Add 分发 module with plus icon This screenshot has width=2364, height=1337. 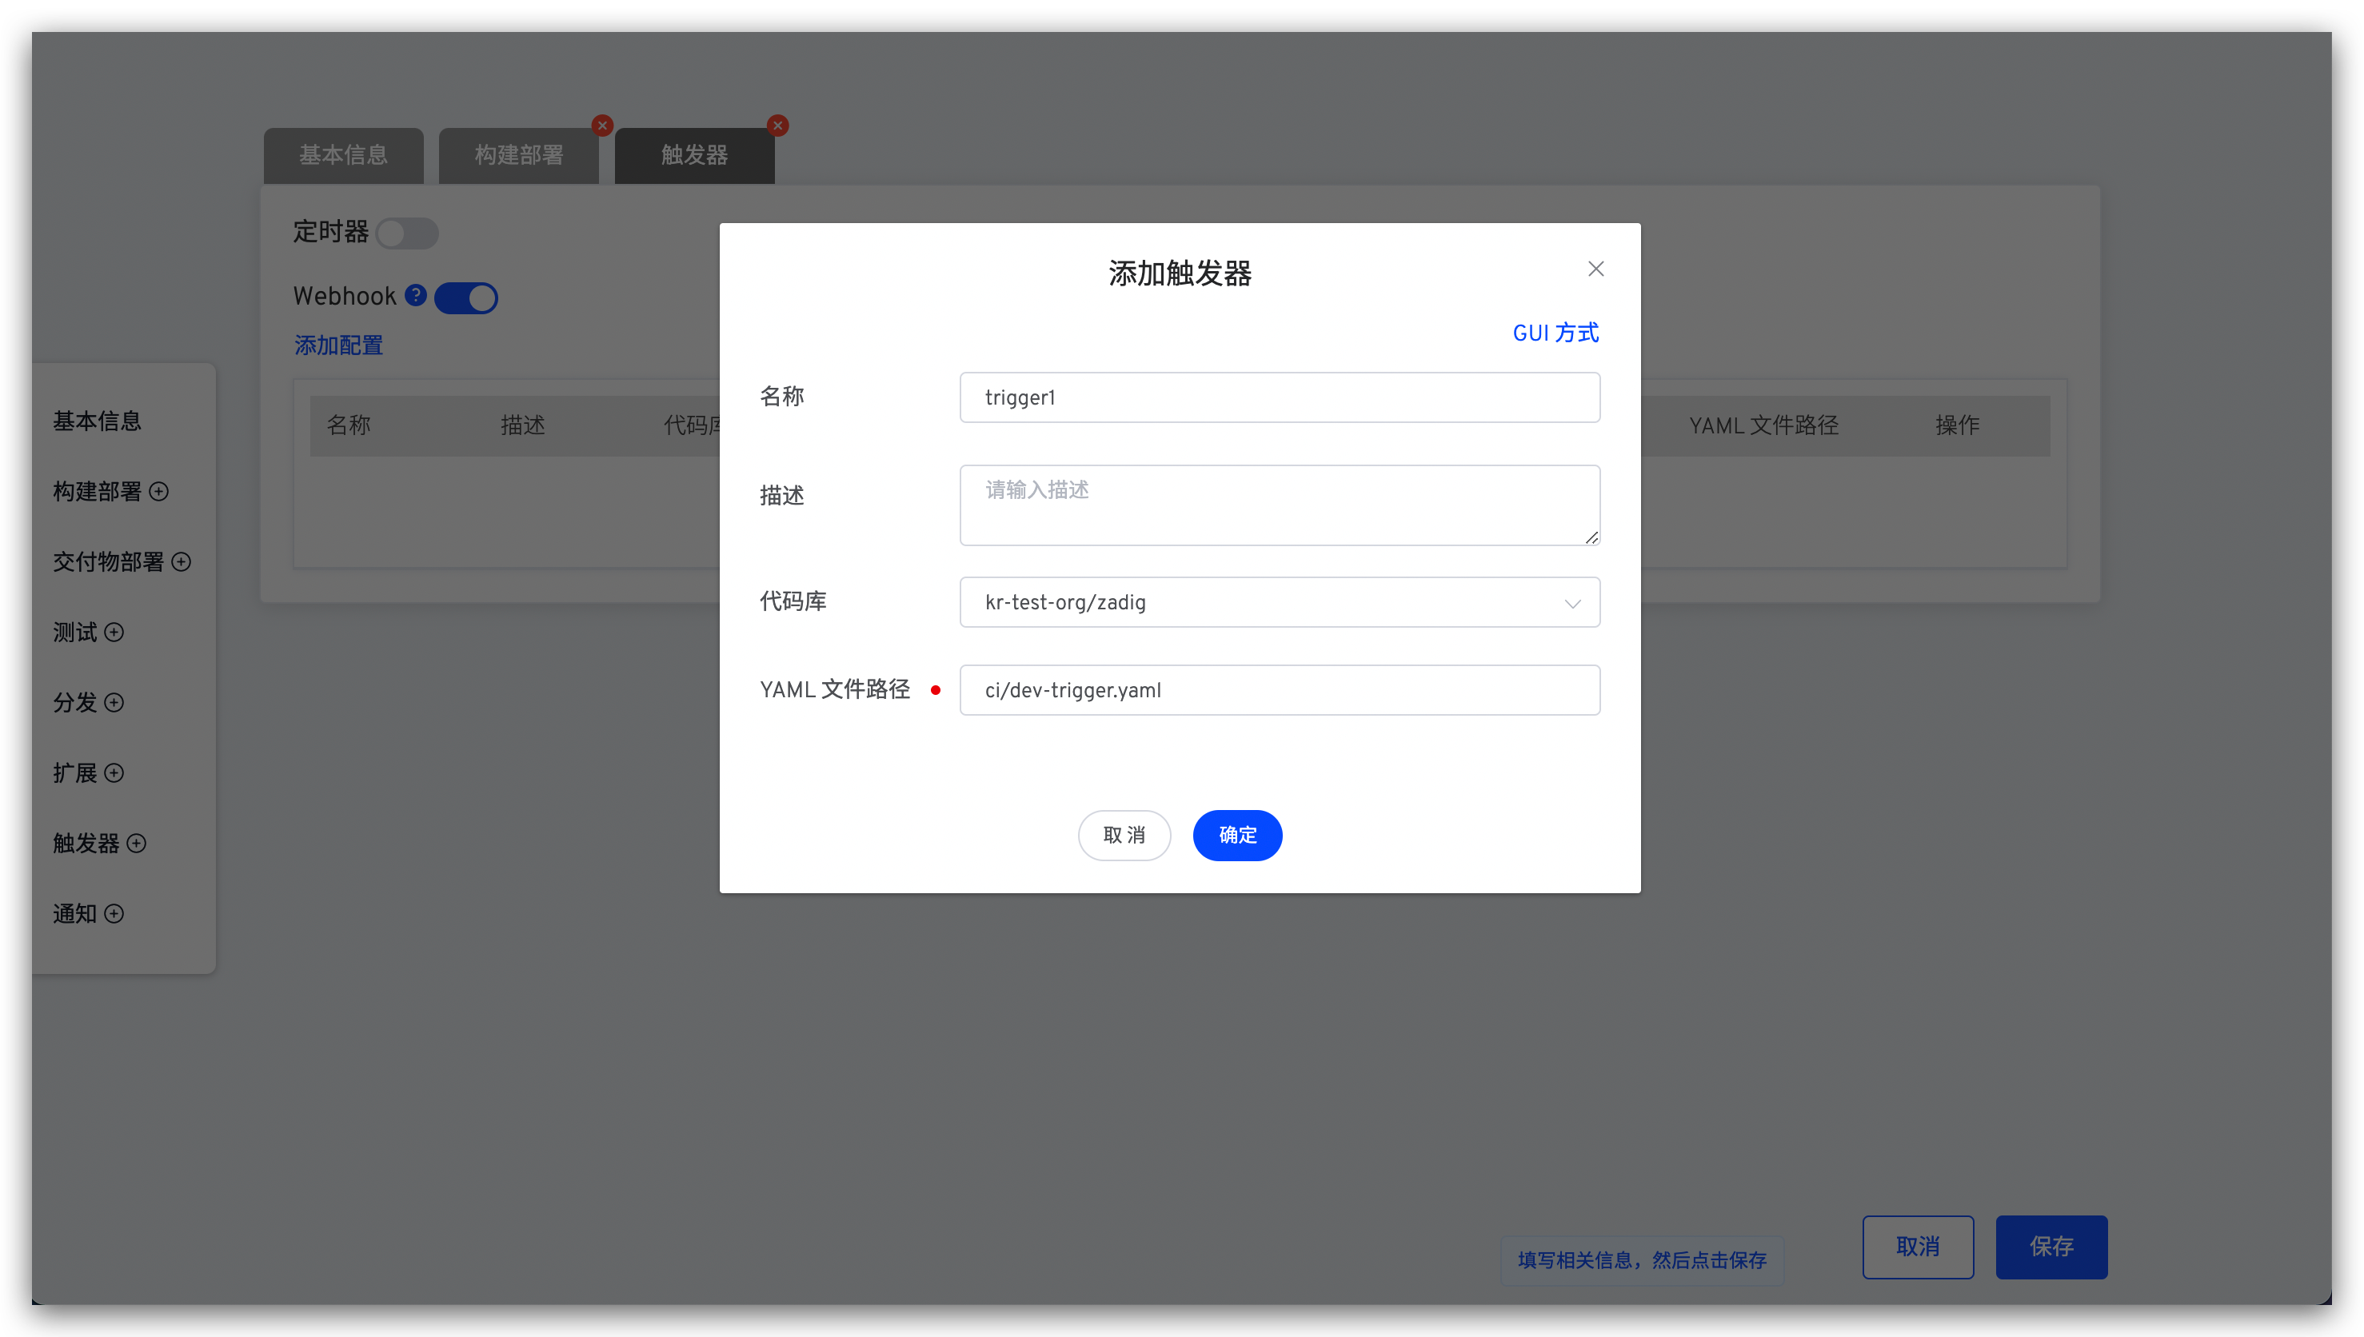pyautogui.click(x=114, y=702)
